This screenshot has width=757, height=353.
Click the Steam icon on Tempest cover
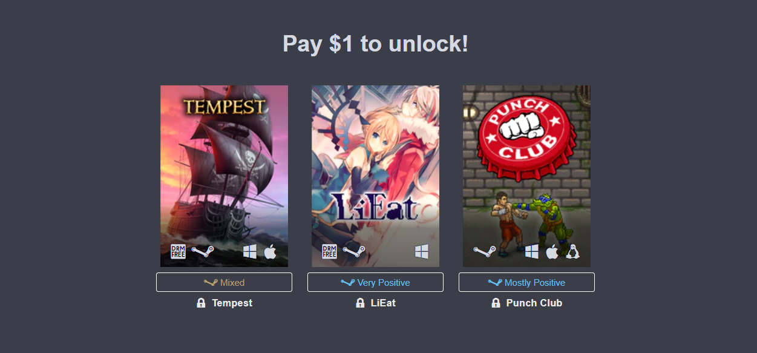point(203,251)
